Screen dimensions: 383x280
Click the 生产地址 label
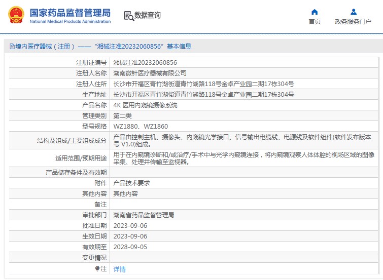[94, 94]
